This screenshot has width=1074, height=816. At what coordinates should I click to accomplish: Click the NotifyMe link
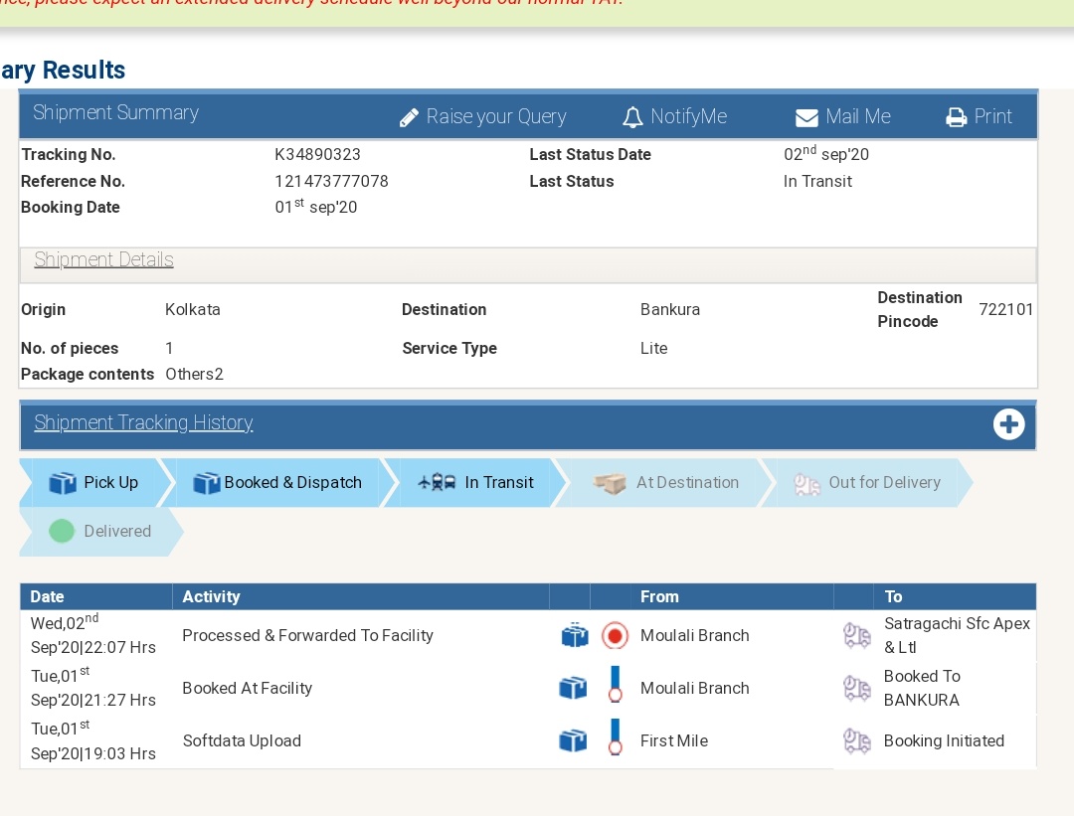(x=688, y=116)
